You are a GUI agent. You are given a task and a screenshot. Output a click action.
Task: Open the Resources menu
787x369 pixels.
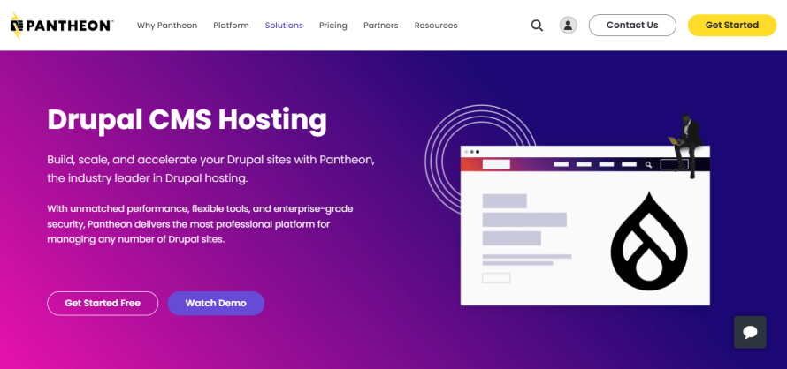pyautogui.click(x=436, y=26)
